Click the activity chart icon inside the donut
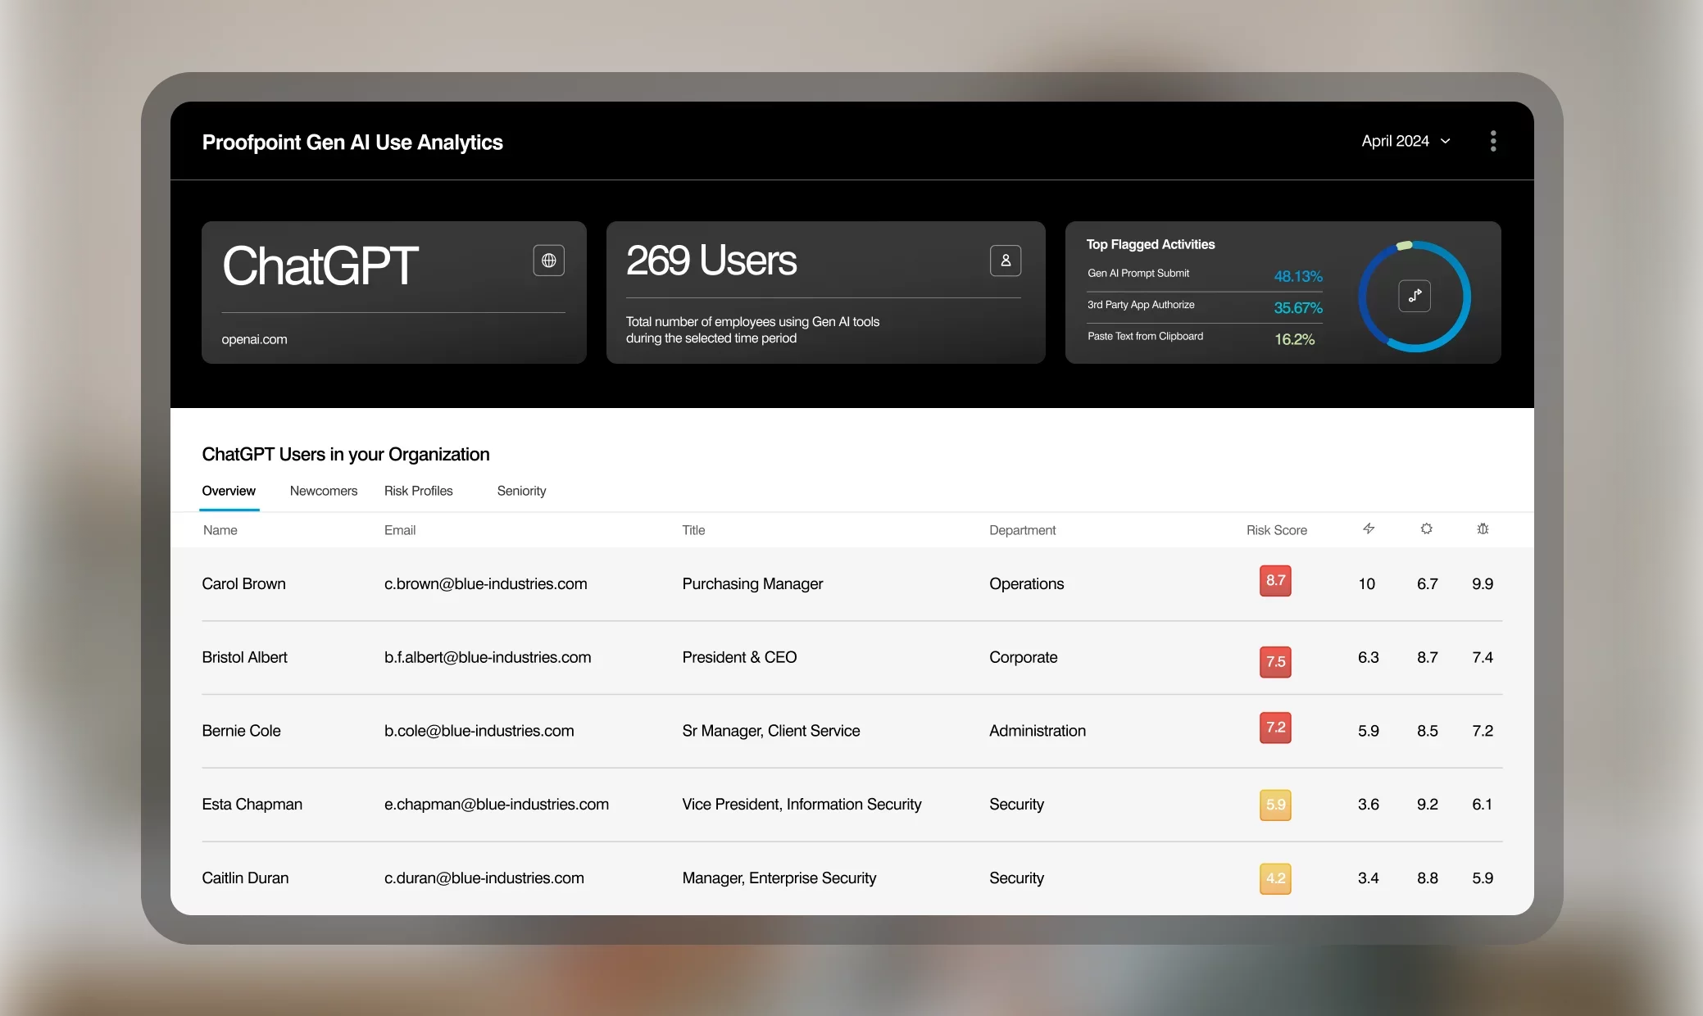The width and height of the screenshot is (1703, 1016). point(1415,296)
